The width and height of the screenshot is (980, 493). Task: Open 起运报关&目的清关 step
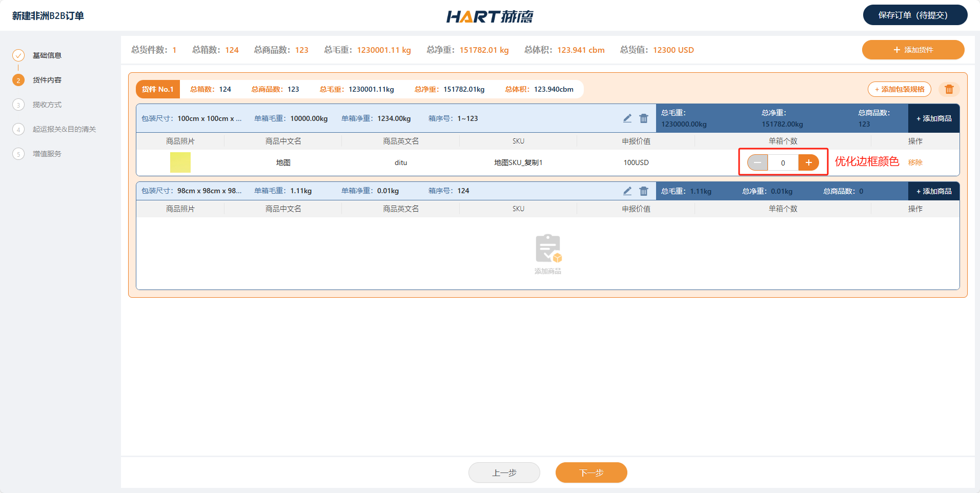click(x=64, y=129)
